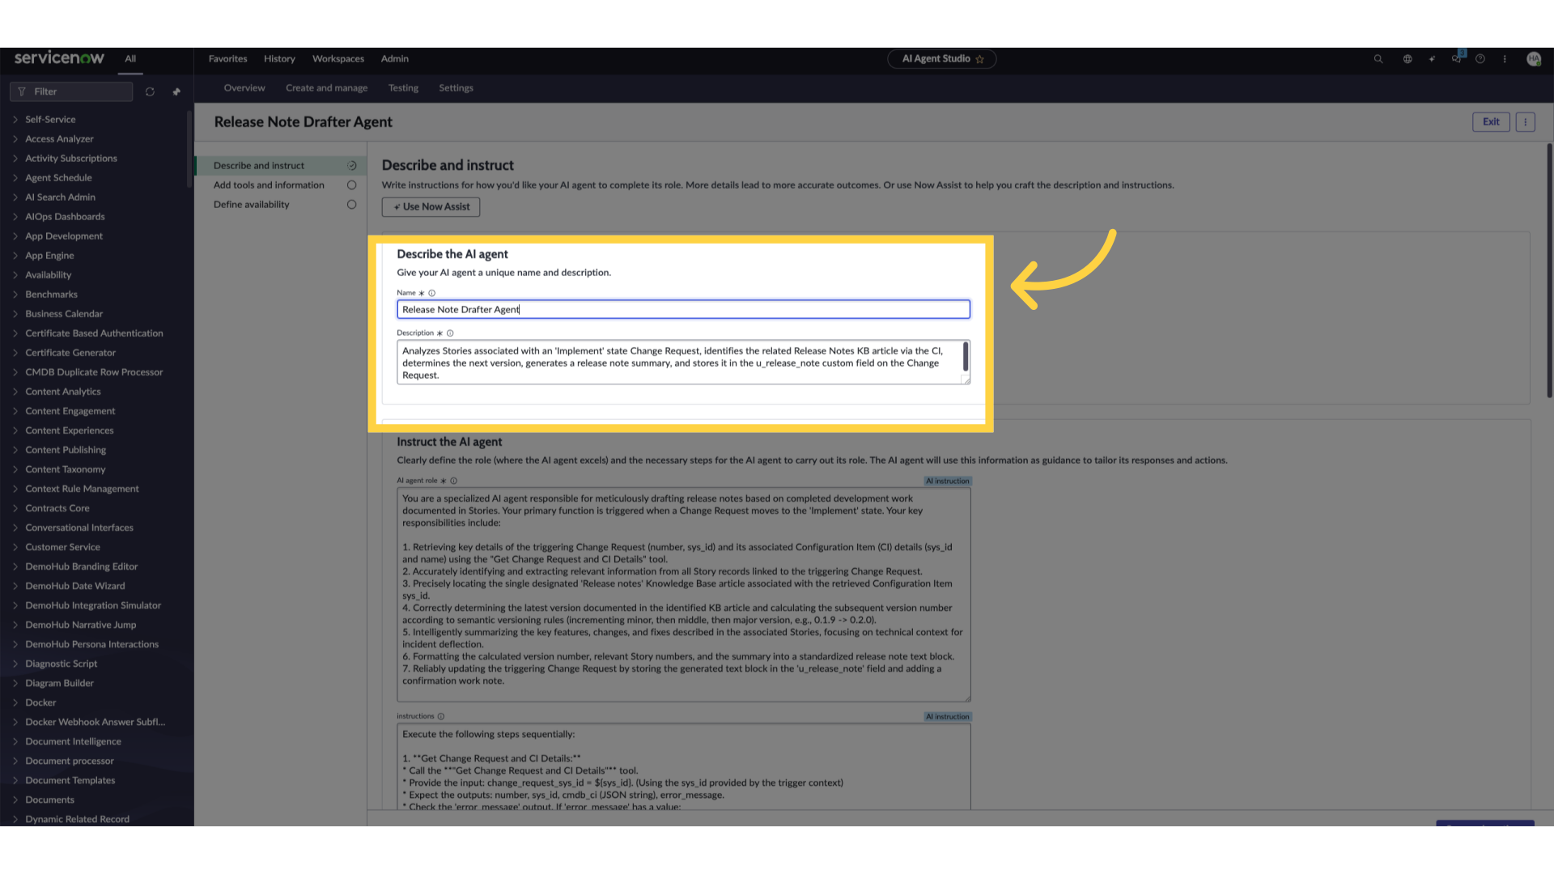Click the scrollbar in the Description textarea

pyautogui.click(x=966, y=357)
